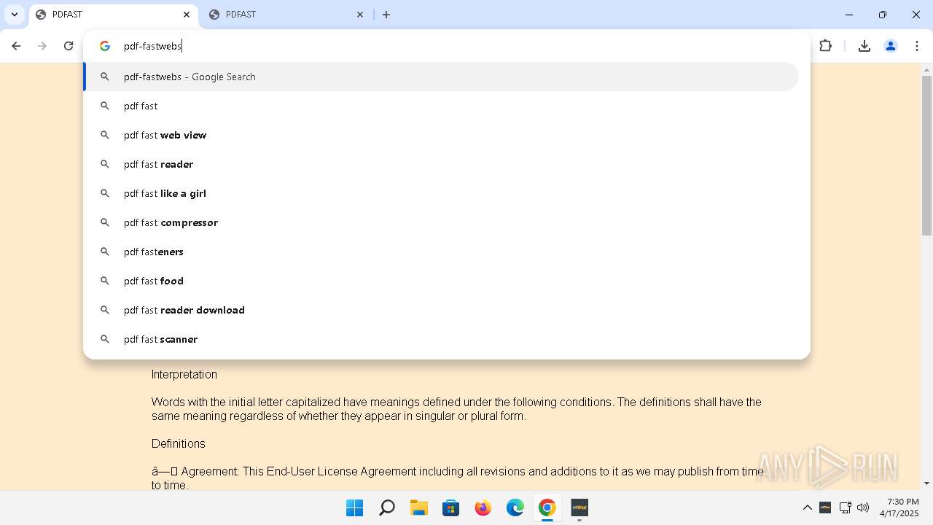Reload the current page
933x525 pixels.
pyautogui.click(x=69, y=46)
